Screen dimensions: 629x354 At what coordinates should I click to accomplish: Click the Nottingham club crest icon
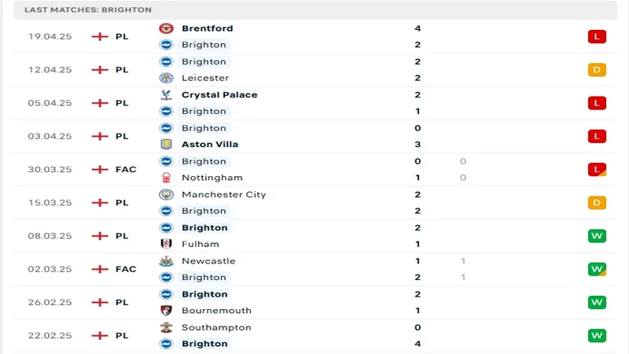click(166, 178)
